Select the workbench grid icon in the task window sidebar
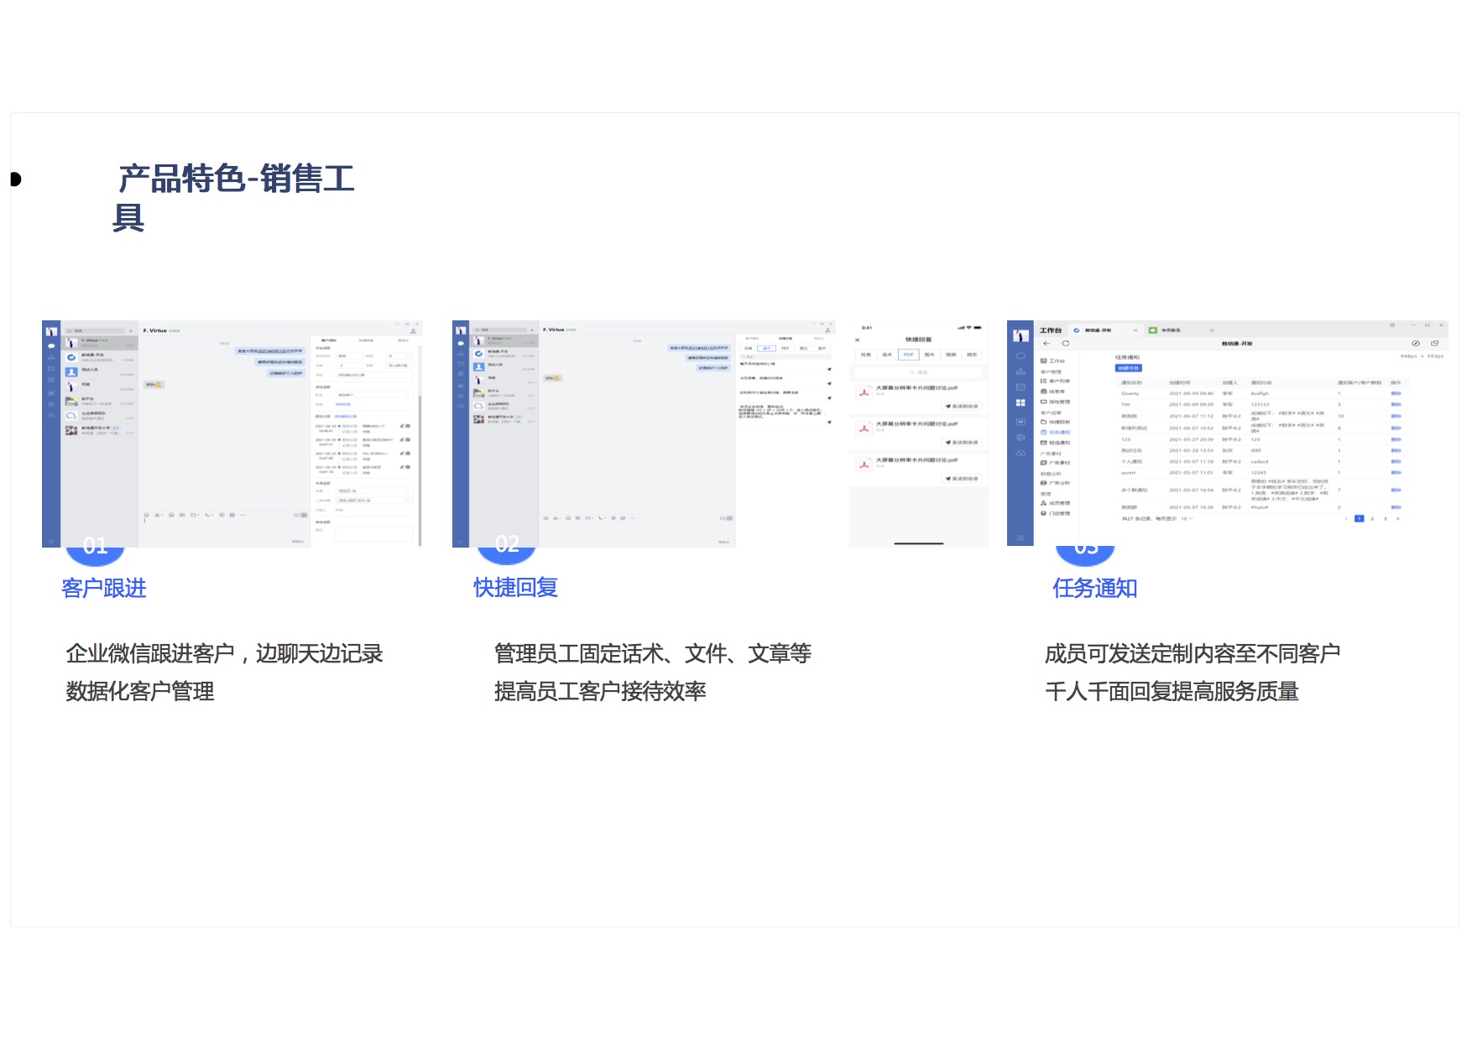This screenshot has width=1472, height=1039. click(1020, 403)
